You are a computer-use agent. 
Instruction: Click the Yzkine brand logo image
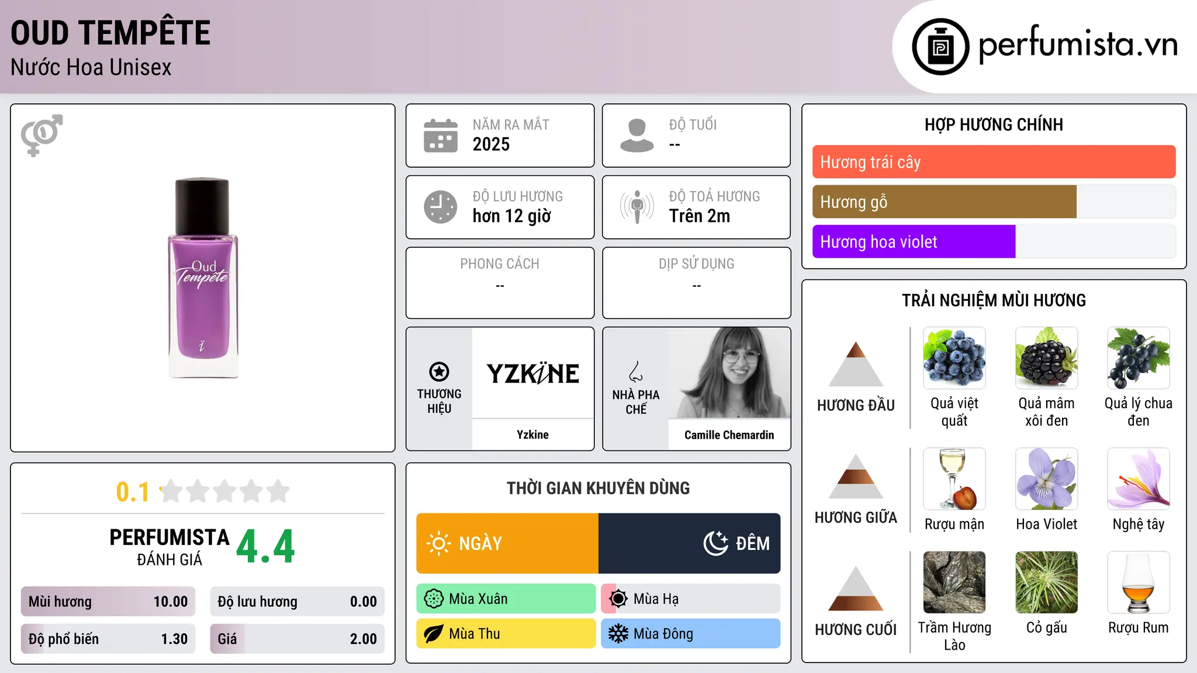click(532, 373)
